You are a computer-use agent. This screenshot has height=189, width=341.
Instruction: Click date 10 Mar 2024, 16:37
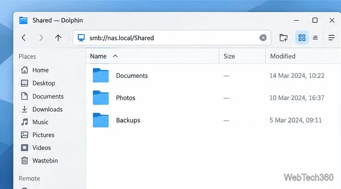(x=297, y=98)
